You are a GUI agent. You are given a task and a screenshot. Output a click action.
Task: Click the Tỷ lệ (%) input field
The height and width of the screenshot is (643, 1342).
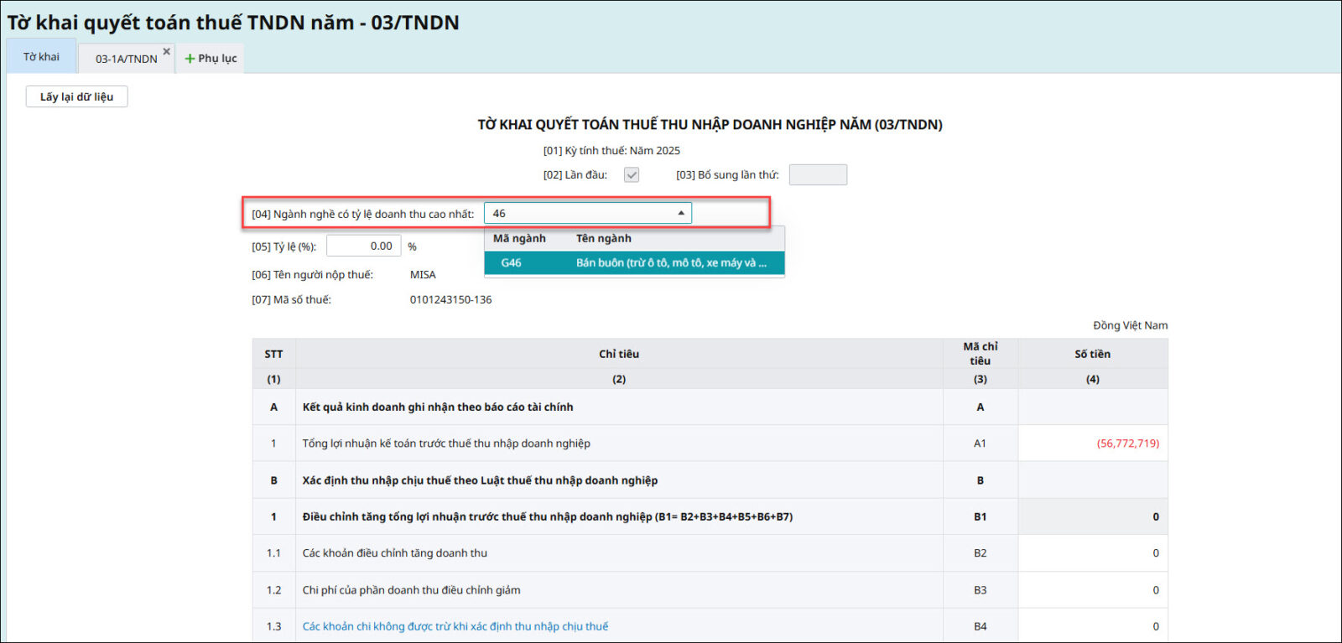362,246
